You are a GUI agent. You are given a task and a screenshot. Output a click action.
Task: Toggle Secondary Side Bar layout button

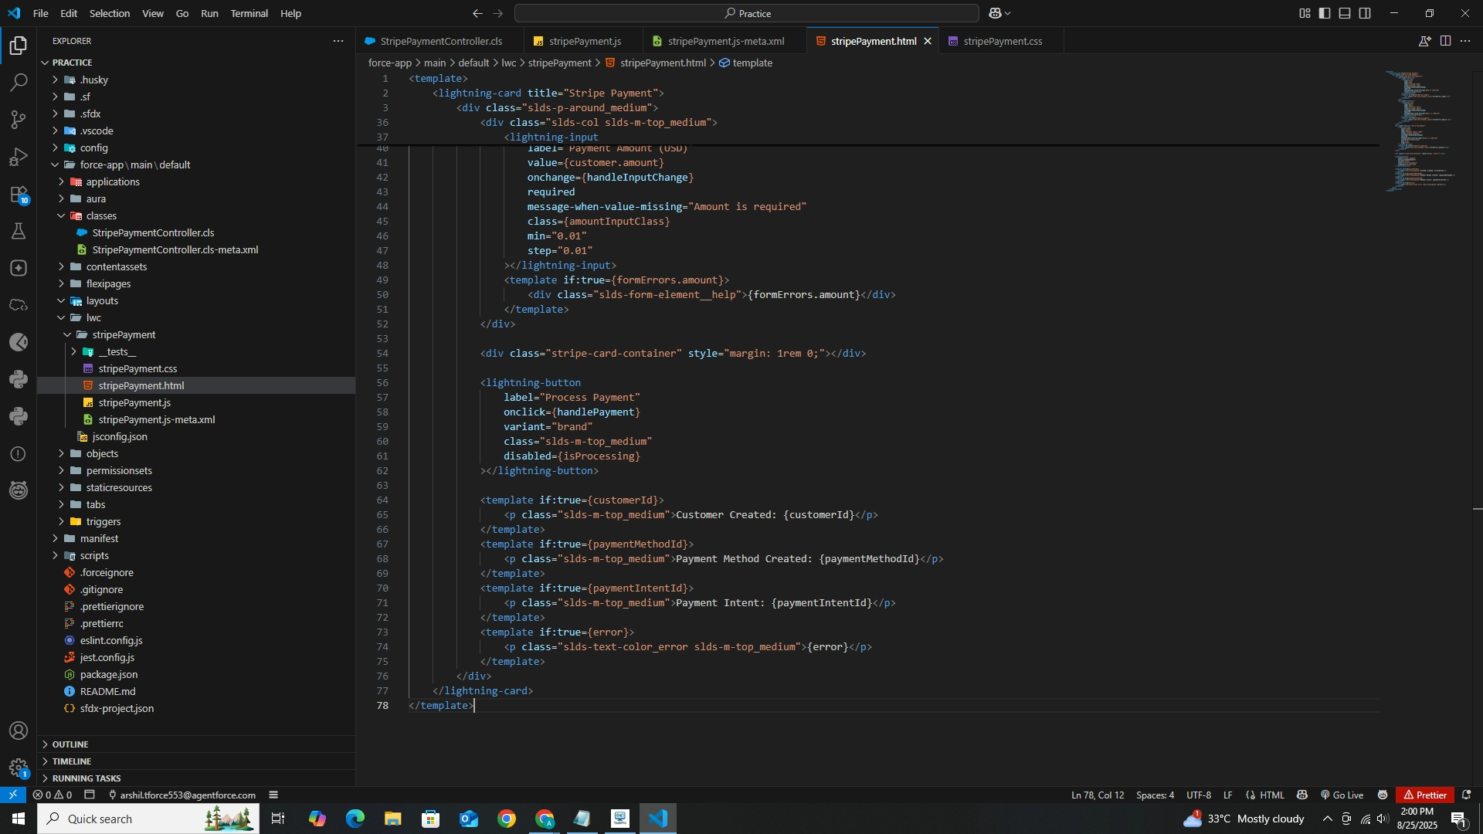tap(1365, 13)
